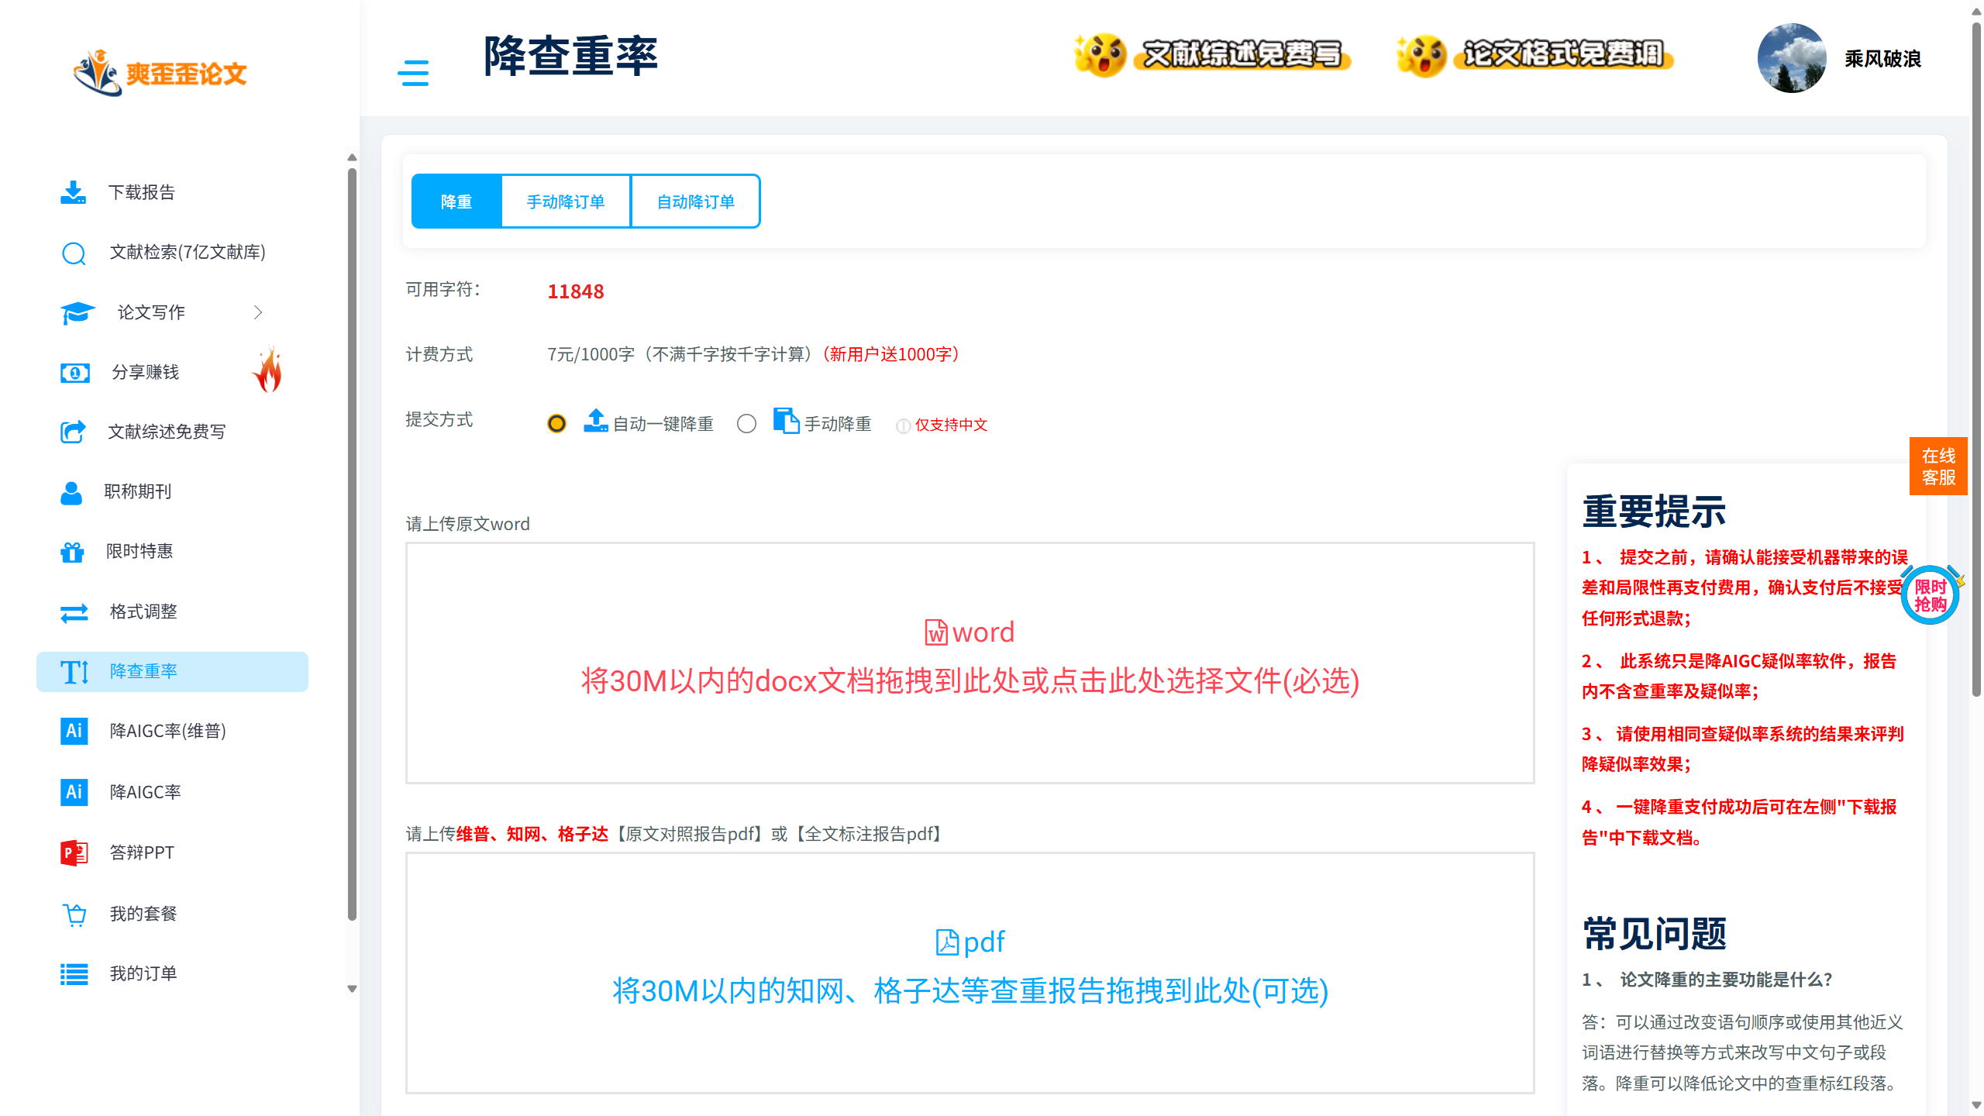Open 在线客服 orange button
This screenshot has width=1984, height=1116.
pos(1938,467)
